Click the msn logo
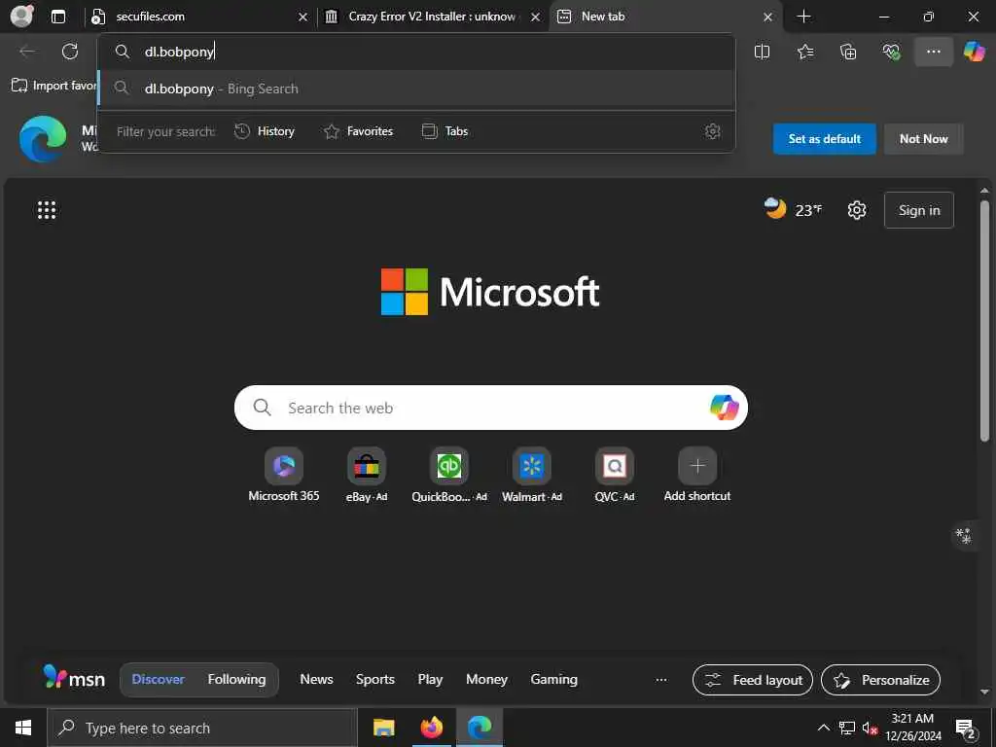 coord(74,678)
